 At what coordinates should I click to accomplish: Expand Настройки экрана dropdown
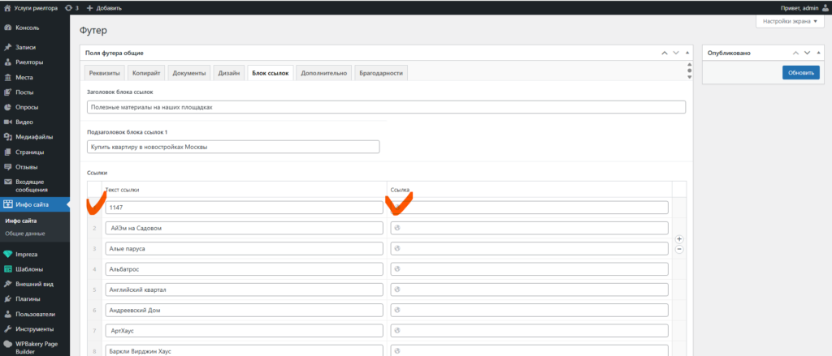tap(790, 22)
